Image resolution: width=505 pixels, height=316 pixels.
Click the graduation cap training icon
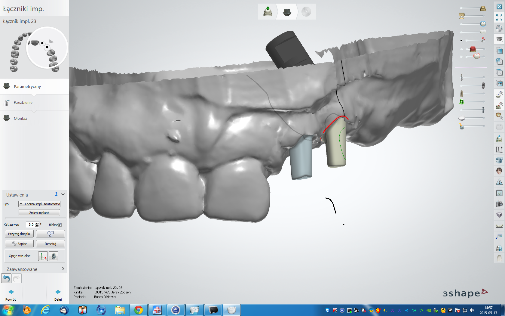[499, 39]
